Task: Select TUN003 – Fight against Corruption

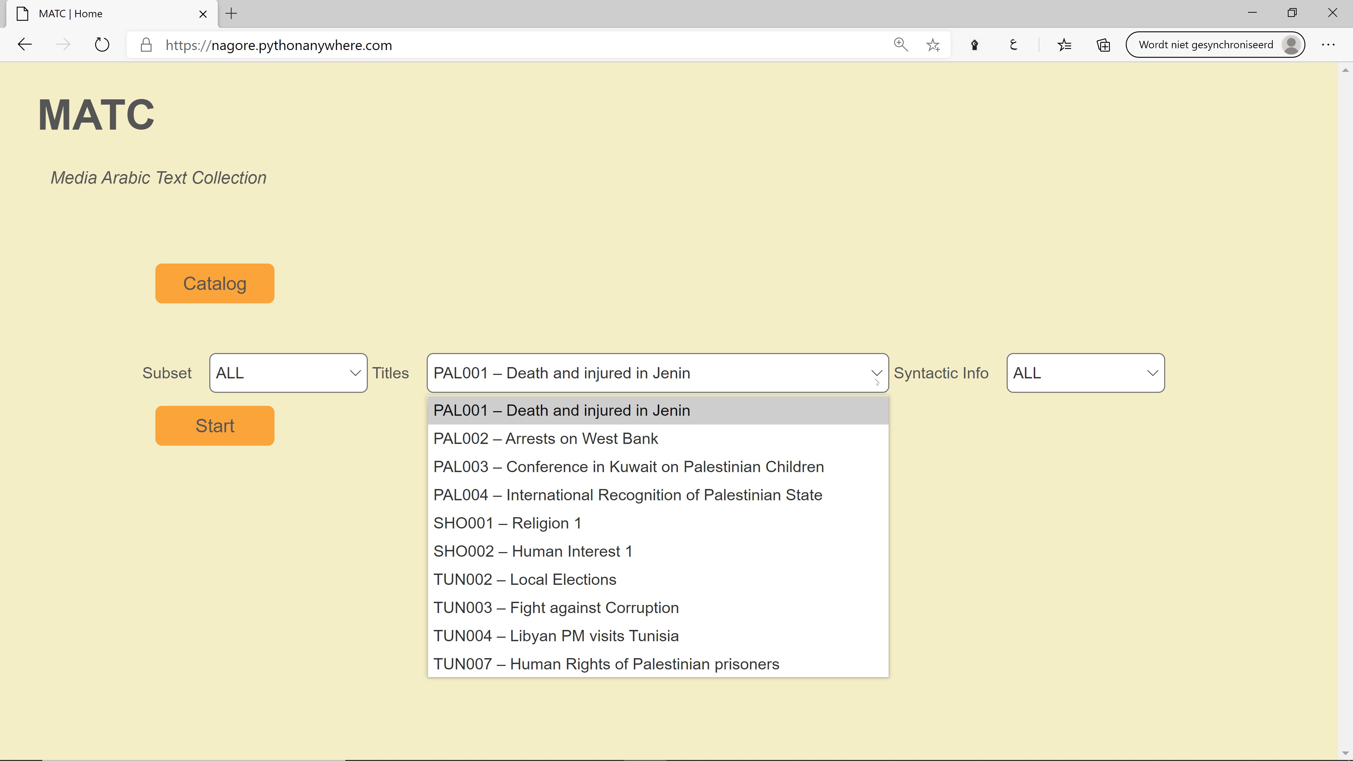Action: 658,608
